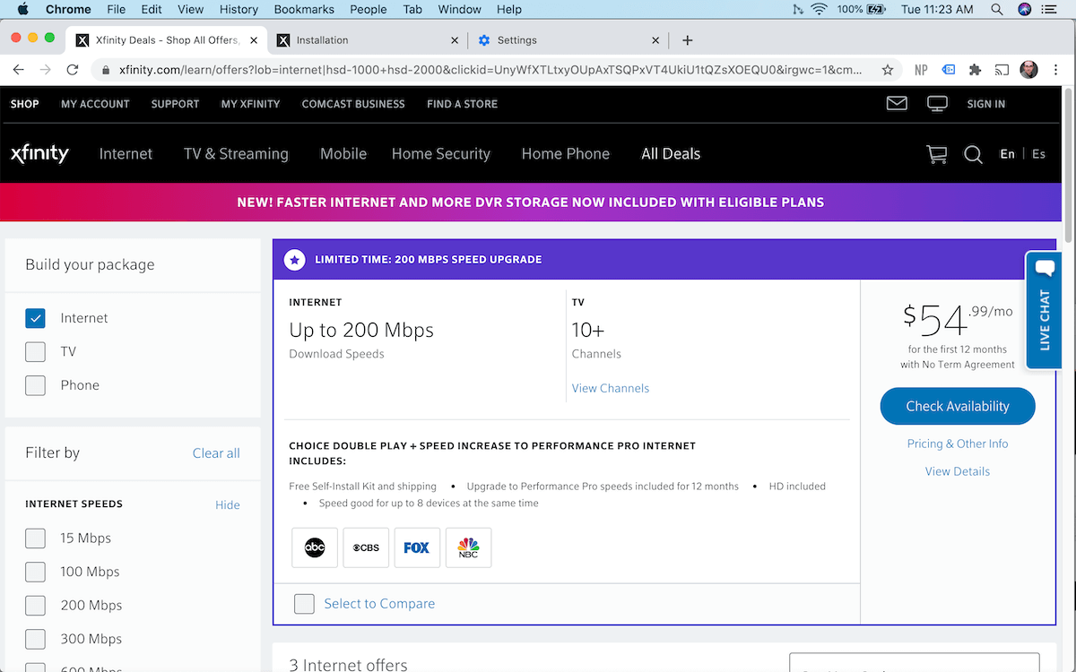Click the Wi-Fi status icon
Image resolution: width=1076 pixels, height=672 pixels.
819,9
